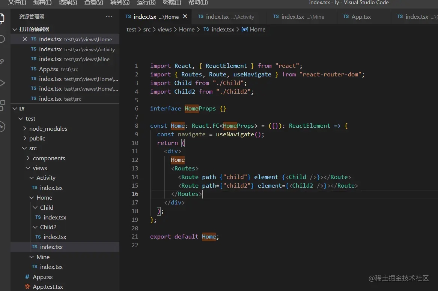
Task: Collapse the Child2 folder in the tree
Action: [48, 227]
